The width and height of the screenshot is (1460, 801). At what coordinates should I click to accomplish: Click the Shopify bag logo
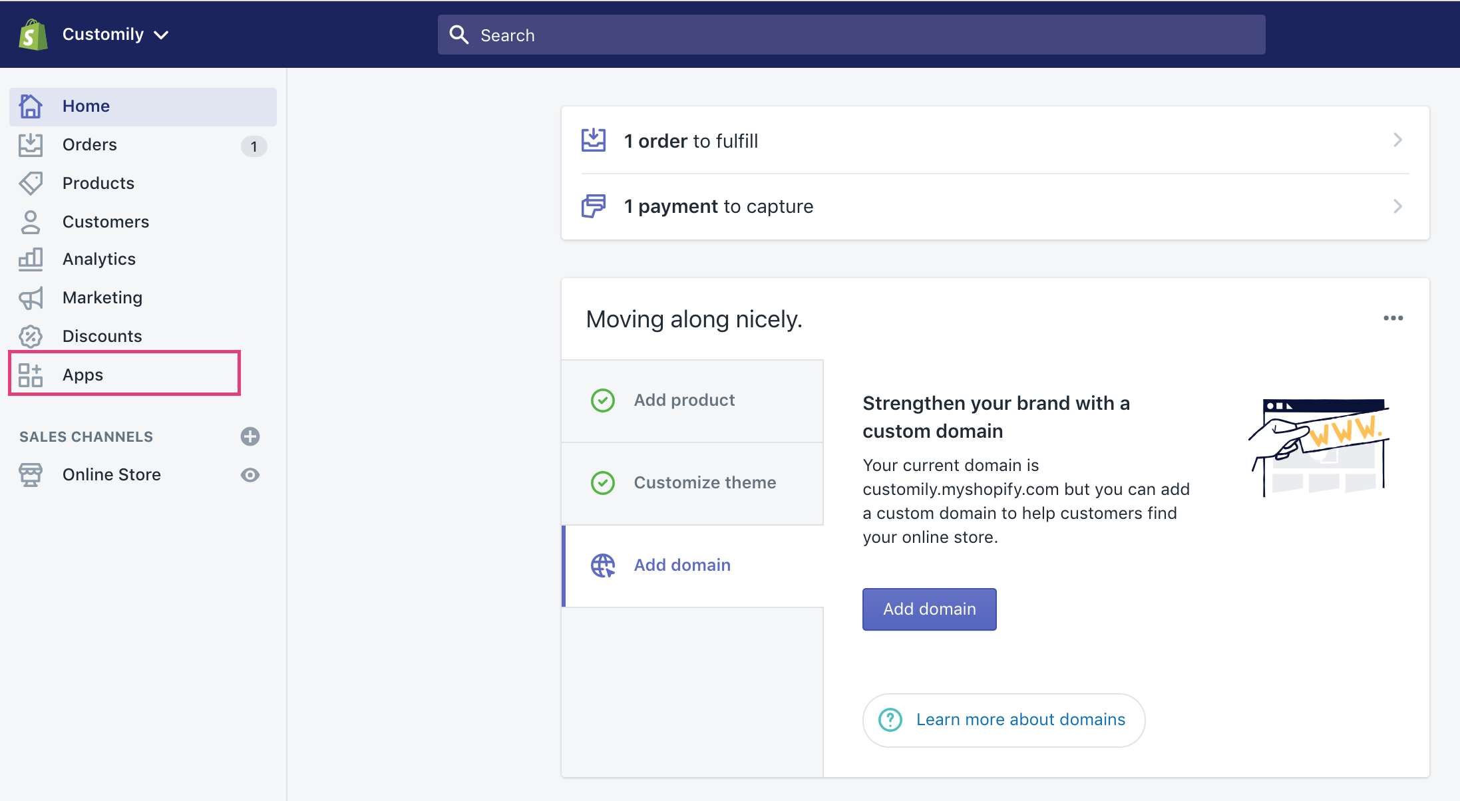point(33,35)
